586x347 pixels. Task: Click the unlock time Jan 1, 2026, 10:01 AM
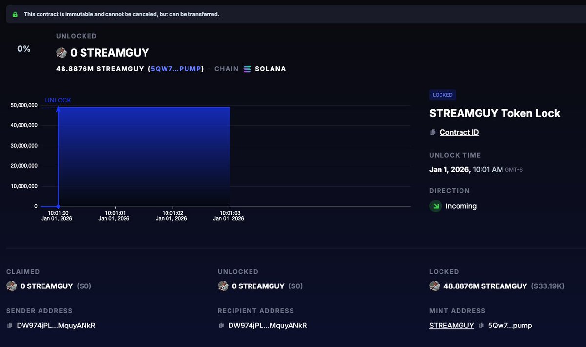click(x=466, y=170)
